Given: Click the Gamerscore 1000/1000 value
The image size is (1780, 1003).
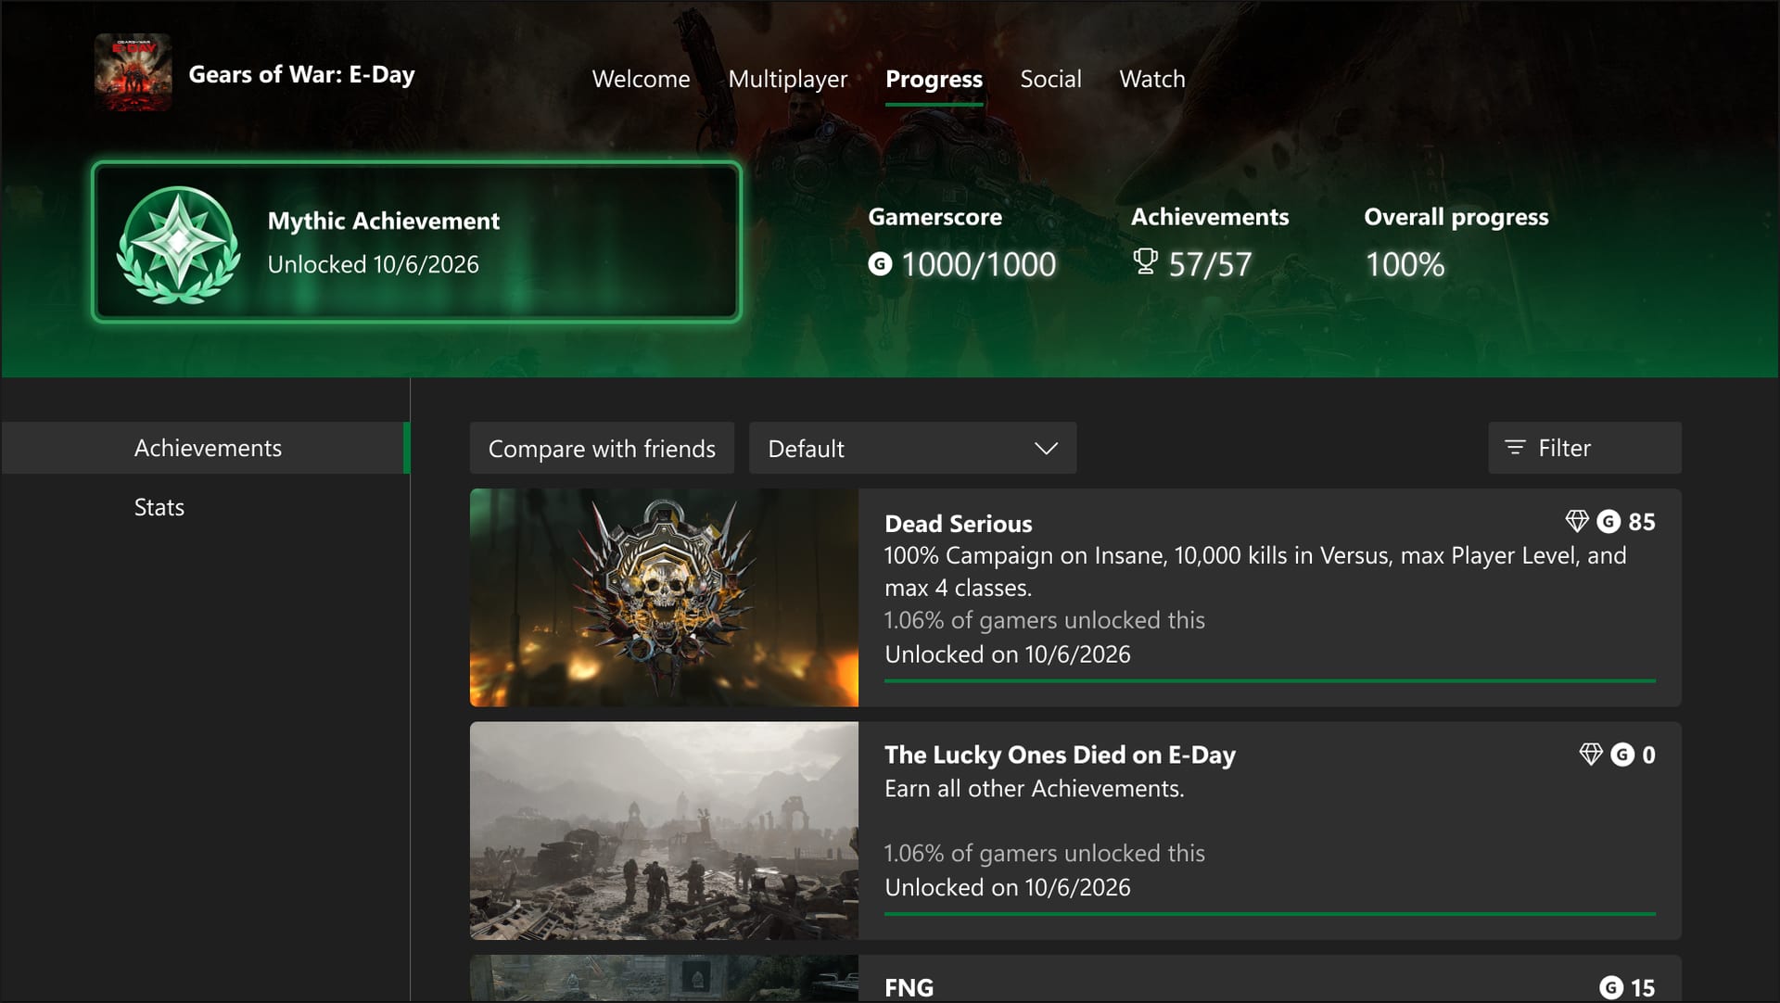Looking at the screenshot, I should point(978,265).
